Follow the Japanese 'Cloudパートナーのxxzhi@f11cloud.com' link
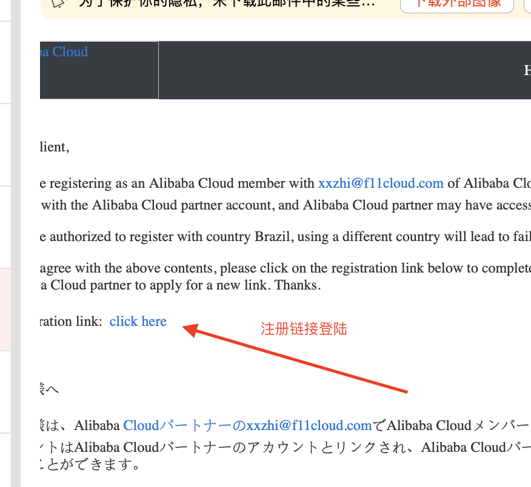The height and width of the screenshot is (487, 531). coord(247,425)
